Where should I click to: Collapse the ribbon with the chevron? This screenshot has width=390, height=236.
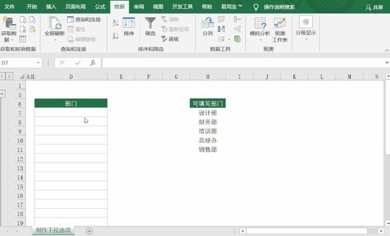(x=387, y=50)
